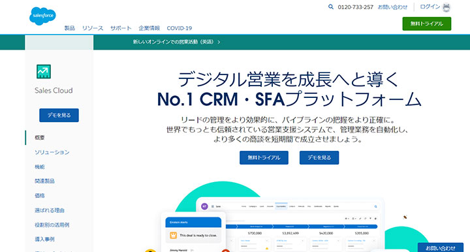Click the $700,000 value in dashboard

click(255, 233)
